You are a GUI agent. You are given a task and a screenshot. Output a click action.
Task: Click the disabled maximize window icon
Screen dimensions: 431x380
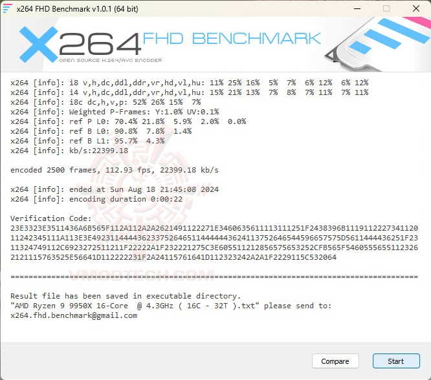click(386, 8)
